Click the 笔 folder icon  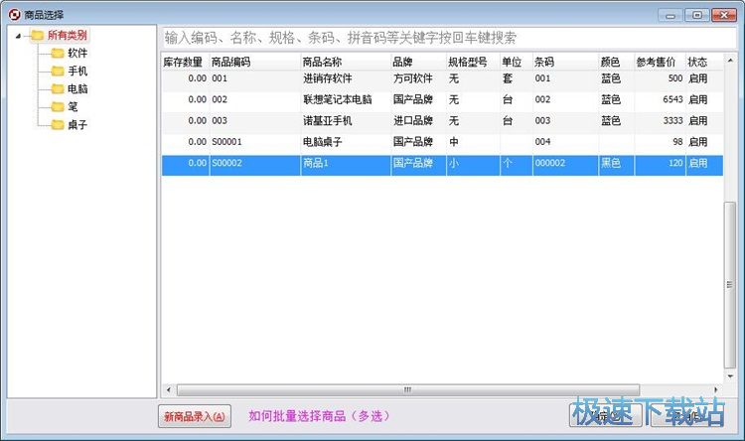58,107
